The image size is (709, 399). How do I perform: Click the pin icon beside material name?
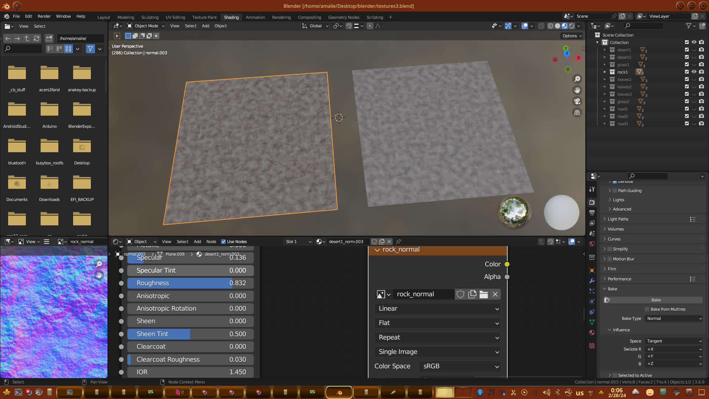click(x=398, y=242)
